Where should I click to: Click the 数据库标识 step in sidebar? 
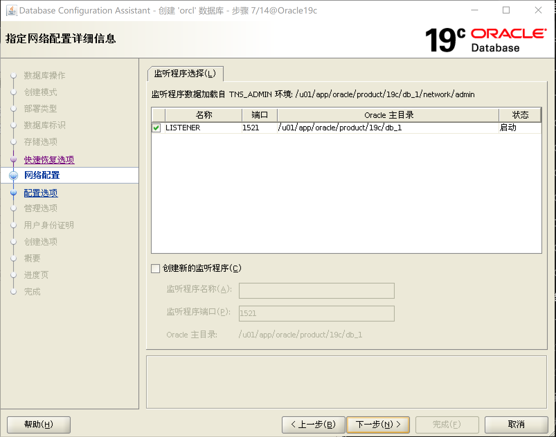45,125
